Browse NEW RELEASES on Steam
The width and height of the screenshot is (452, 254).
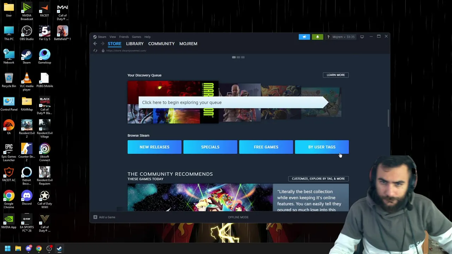pos(154,147)
